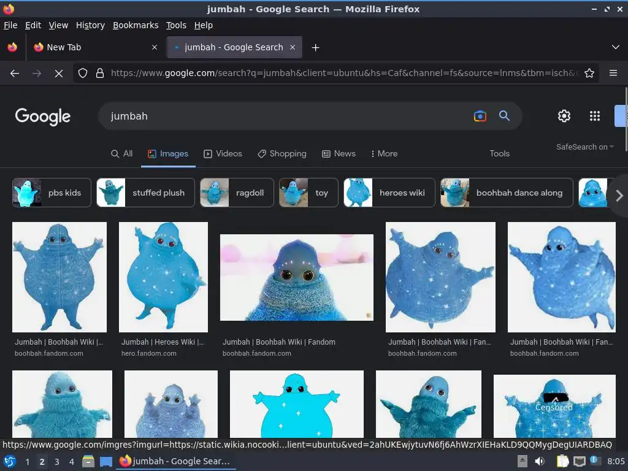Open the Censored Jumbah image
628x471 pixels.
click(x=554, y=406)
